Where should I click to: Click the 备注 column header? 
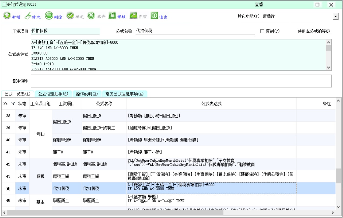pyautogui.click(x=327, y=104)
